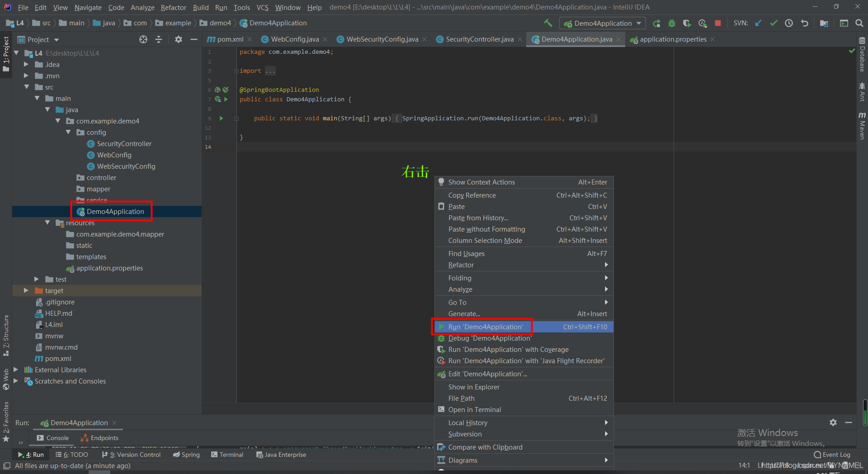Open the Refactor submenu in context menu

click(x=524, y=265)
